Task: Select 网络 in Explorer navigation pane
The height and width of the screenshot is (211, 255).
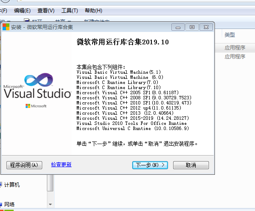Action: [9, 204]
